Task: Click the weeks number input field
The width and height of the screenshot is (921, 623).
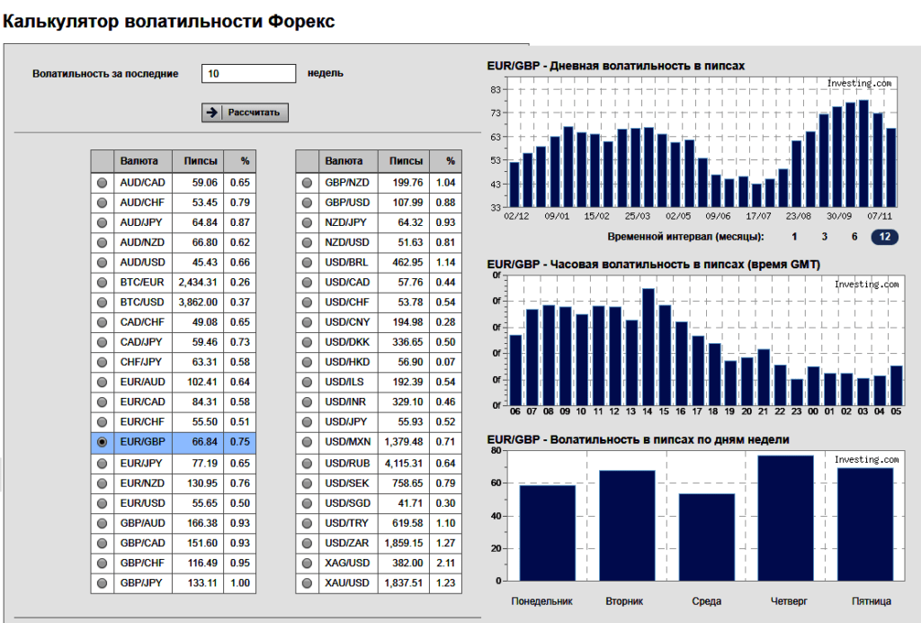Action: [249, 74]
